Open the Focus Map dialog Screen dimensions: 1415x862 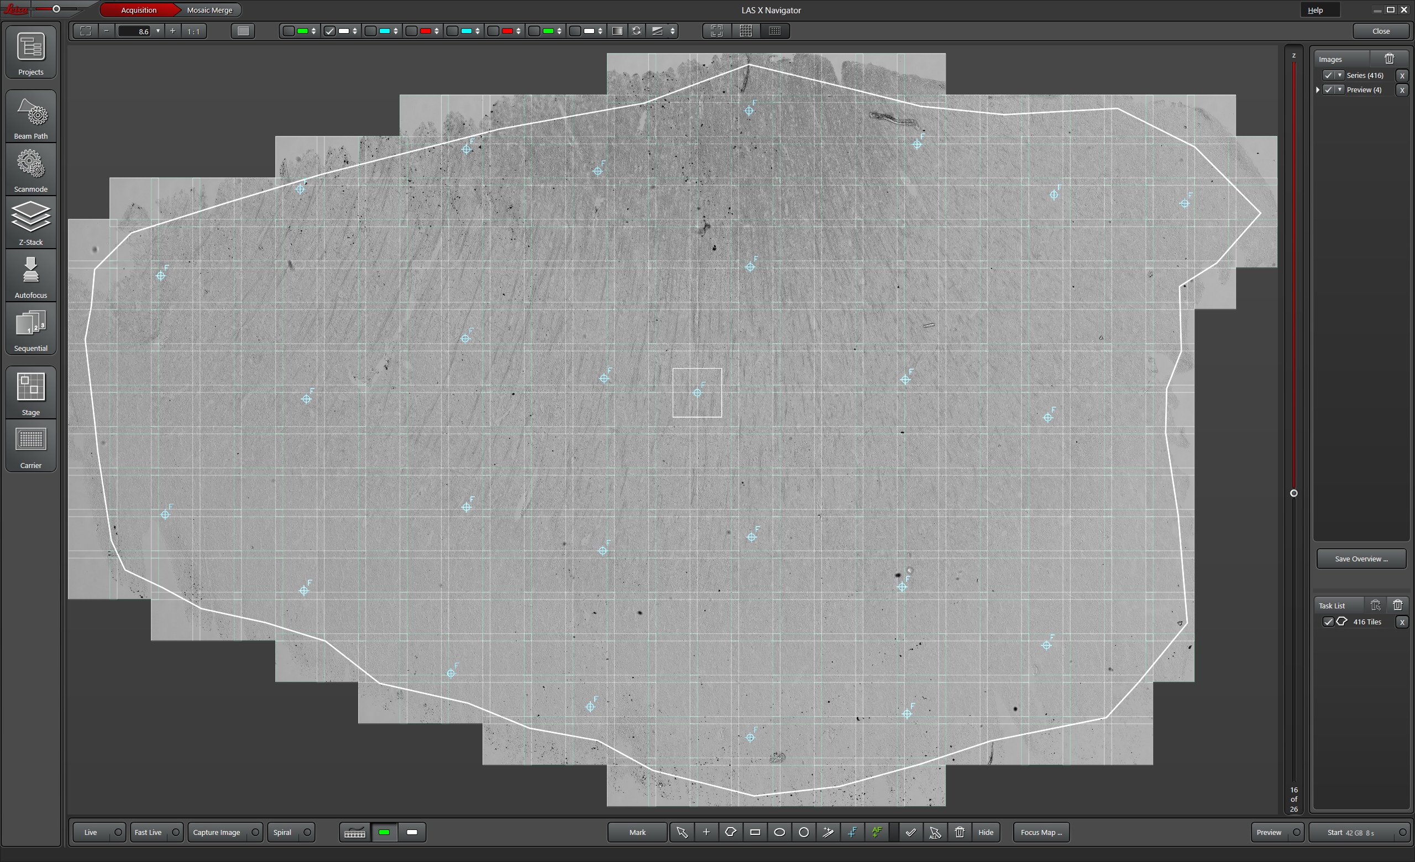[x=1041, y=832]
